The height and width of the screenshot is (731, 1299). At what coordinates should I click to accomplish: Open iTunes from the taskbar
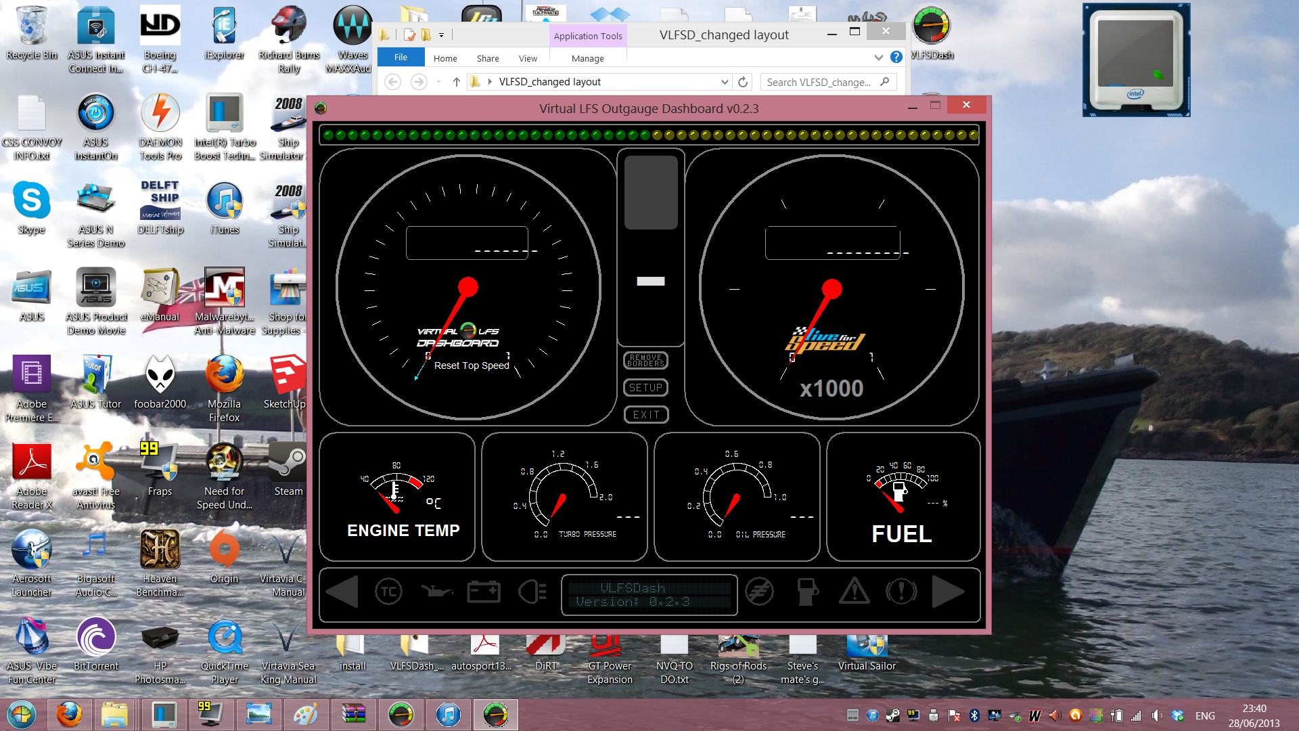tap(448, 715)
